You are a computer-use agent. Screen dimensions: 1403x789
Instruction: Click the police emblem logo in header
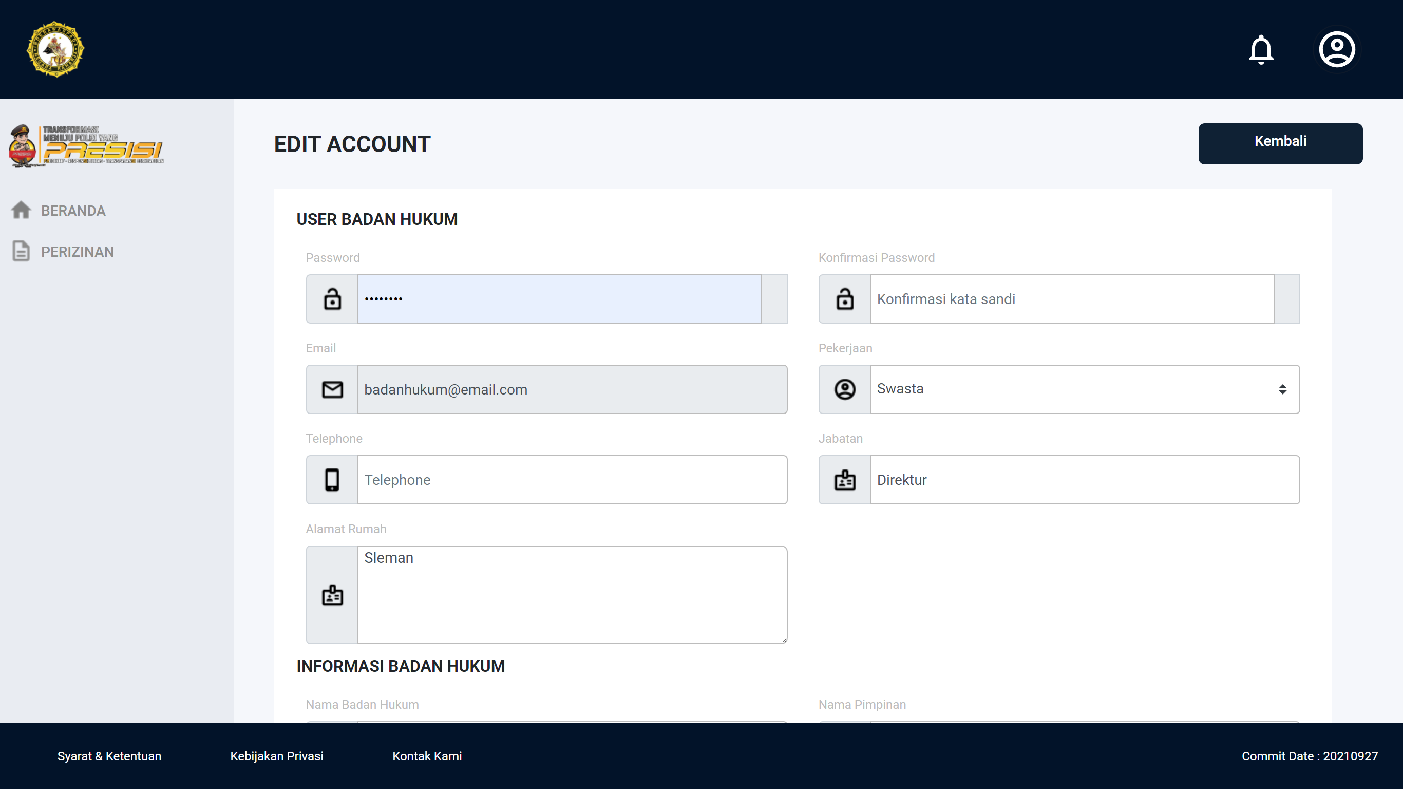(55, 50)
